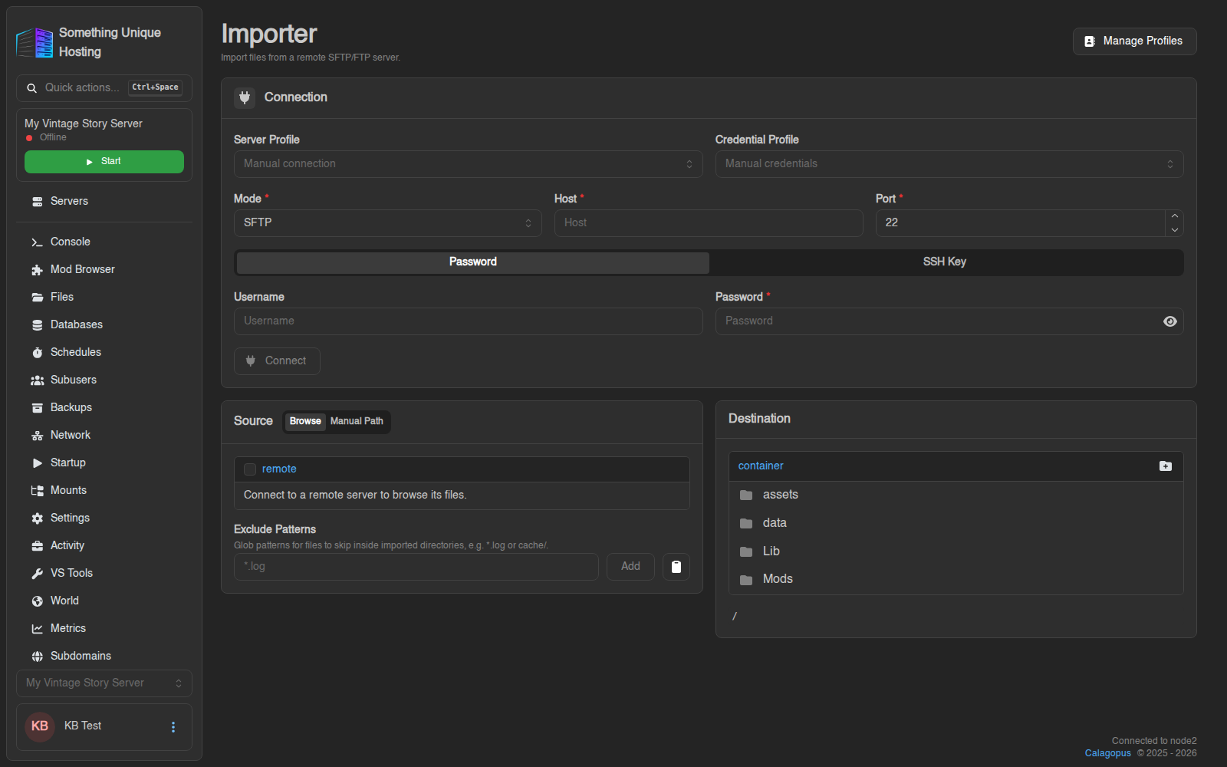Image resolution: width=1227 pixels, height=767 pixels.
Task: Select the Browse source tab
Action: pyautogui.click(x=305, y=422)
